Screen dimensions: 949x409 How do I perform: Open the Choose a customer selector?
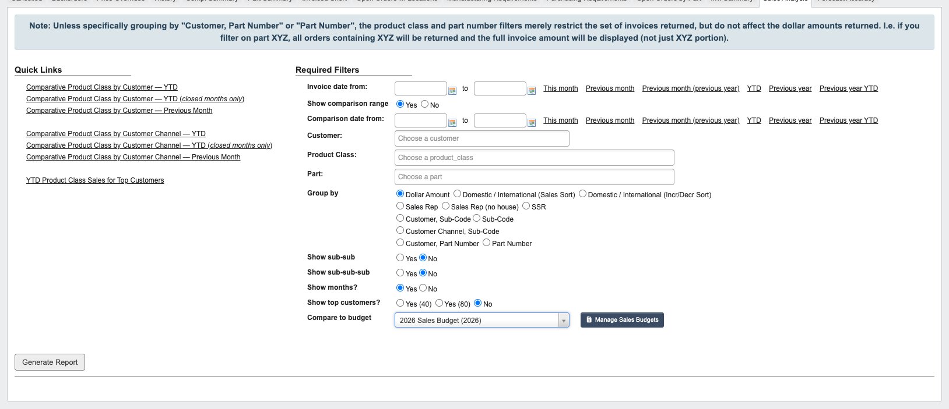[x=482, y=138]
